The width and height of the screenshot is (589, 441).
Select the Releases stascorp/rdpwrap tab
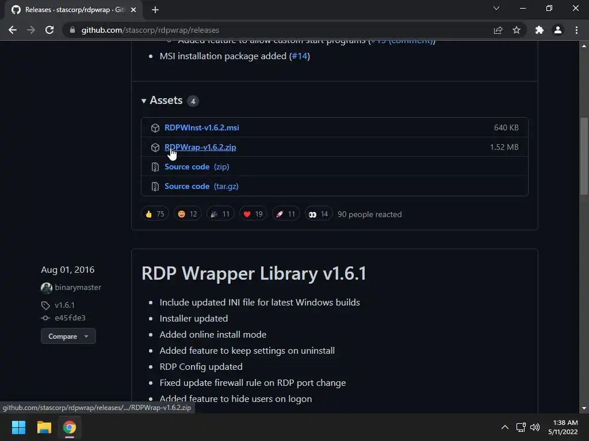click(74, 10)
